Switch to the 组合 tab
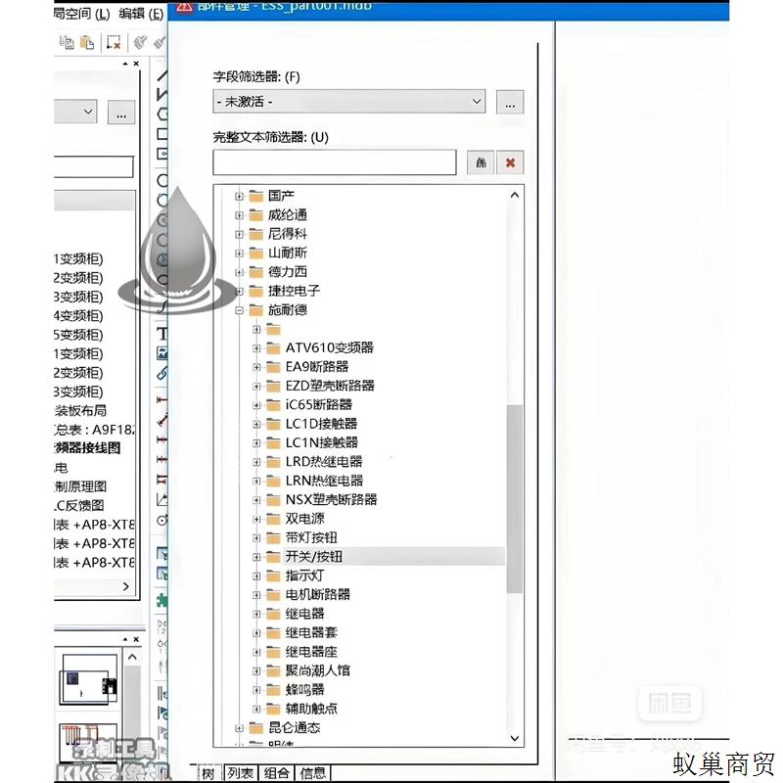Viewport: 783px width, 783px height. click(x=276, y=773)
